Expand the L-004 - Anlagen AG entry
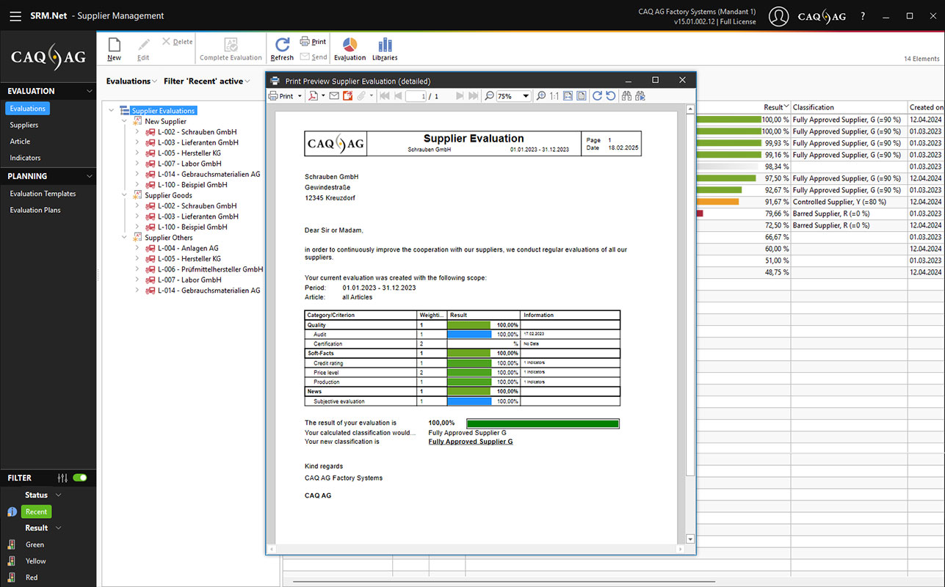This screenshot has height=587, width=945. click(137, 248)
